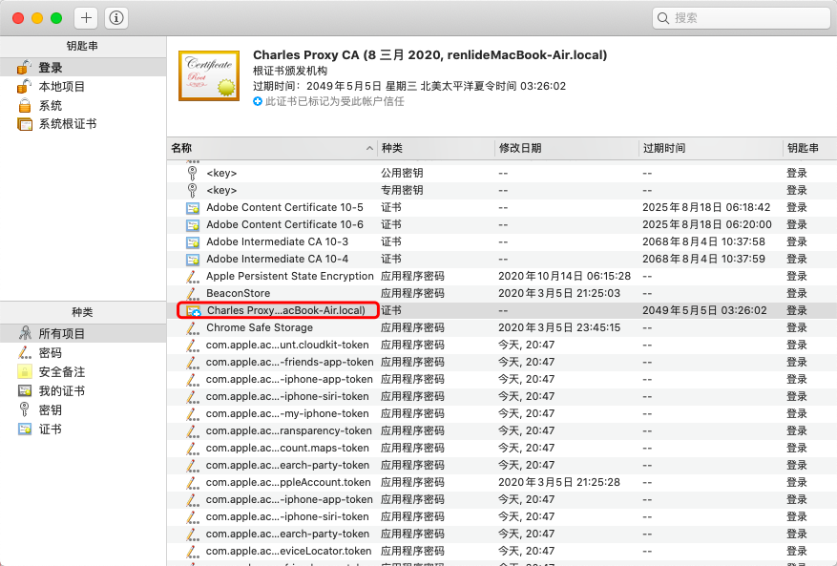Click certificate icon of Adobe Intermediate CA 10-4
Screen dimensions: 837x566
tap(193, 259)
